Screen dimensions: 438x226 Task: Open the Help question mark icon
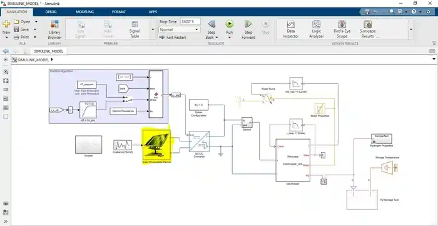pos(414,12)
